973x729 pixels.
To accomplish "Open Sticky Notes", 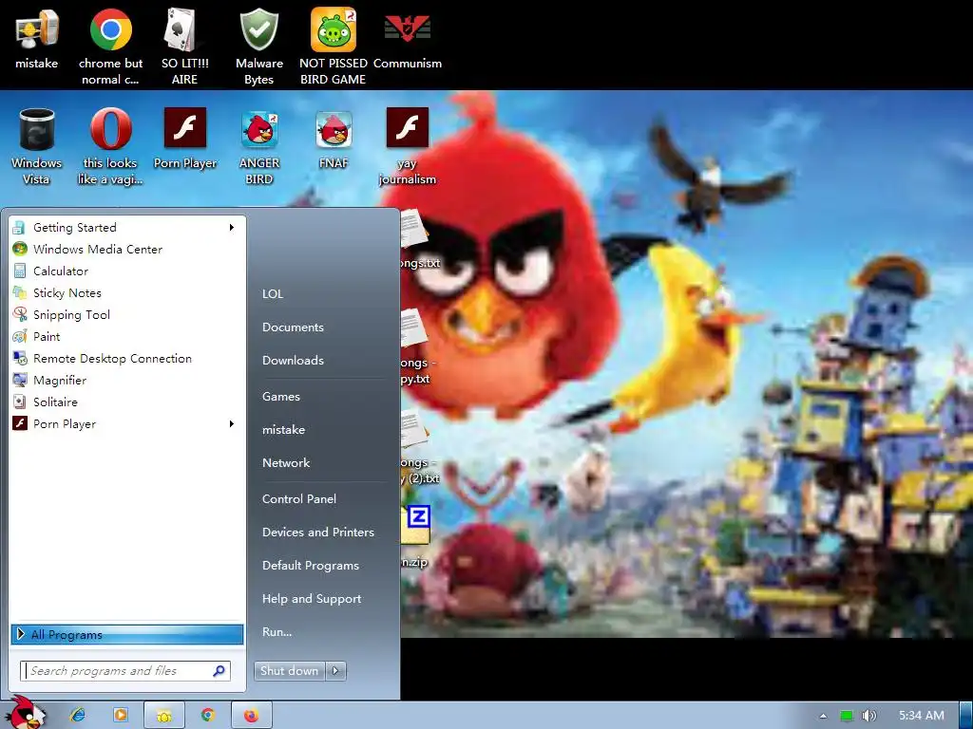I will pyautogui.click(x=127, y=292).
